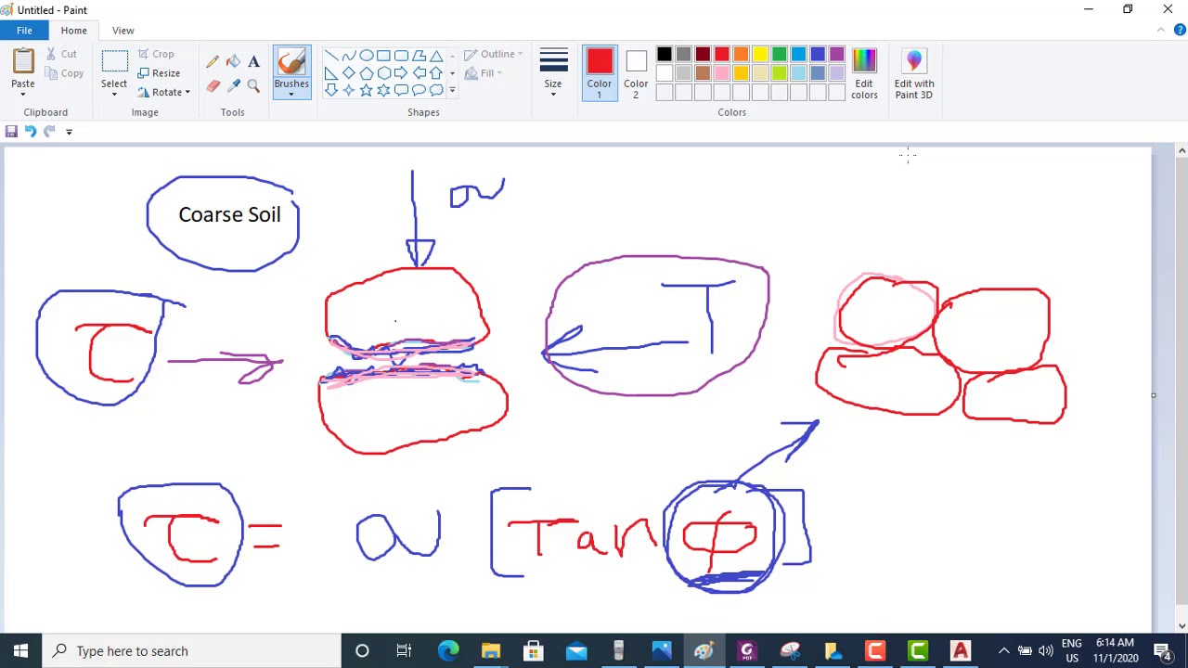Pick the pink color swatch
The width and height of the screenshot is (1188, 668).
tap(722, 73)
